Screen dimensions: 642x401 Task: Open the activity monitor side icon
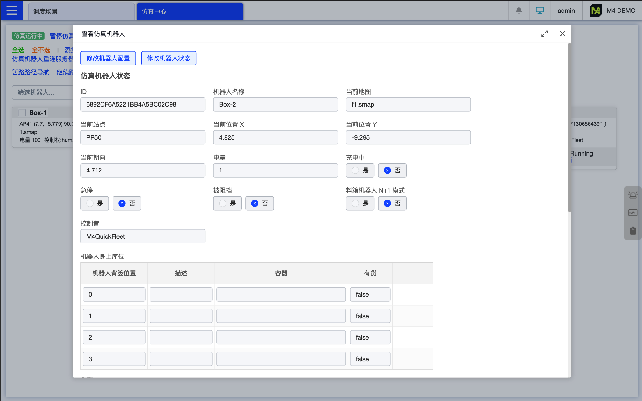click(632, 213)
